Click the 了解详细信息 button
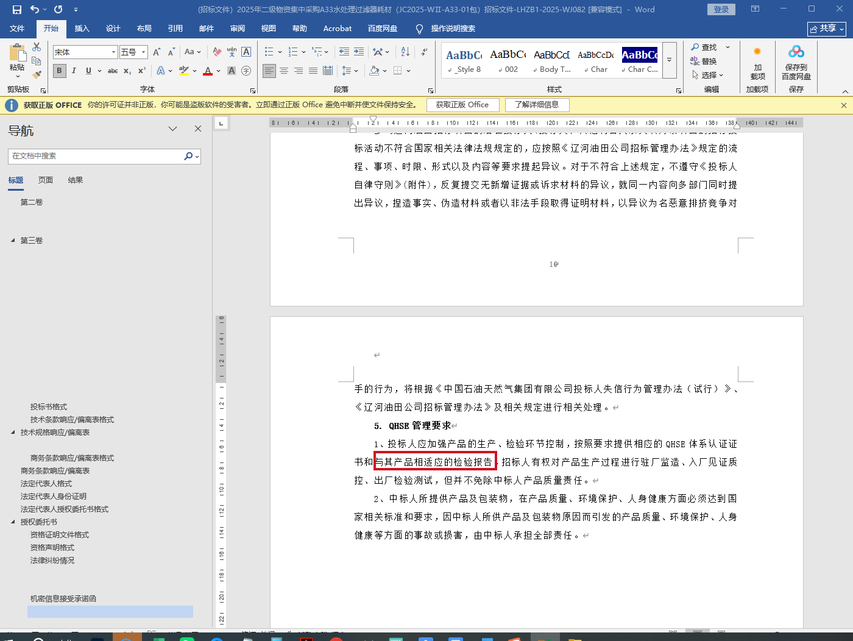 pos(537,105)
